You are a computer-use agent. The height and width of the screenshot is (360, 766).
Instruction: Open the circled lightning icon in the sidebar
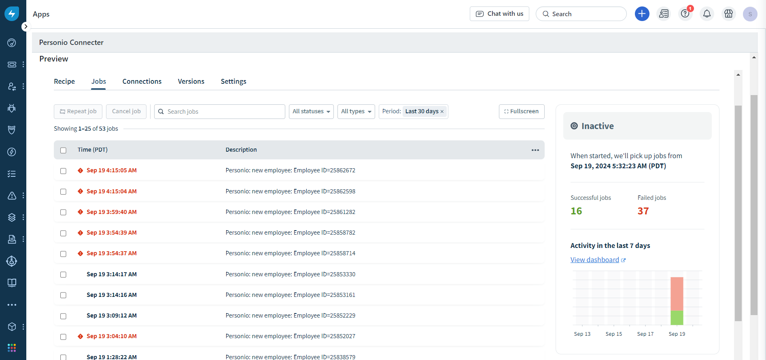coord(12,152)
